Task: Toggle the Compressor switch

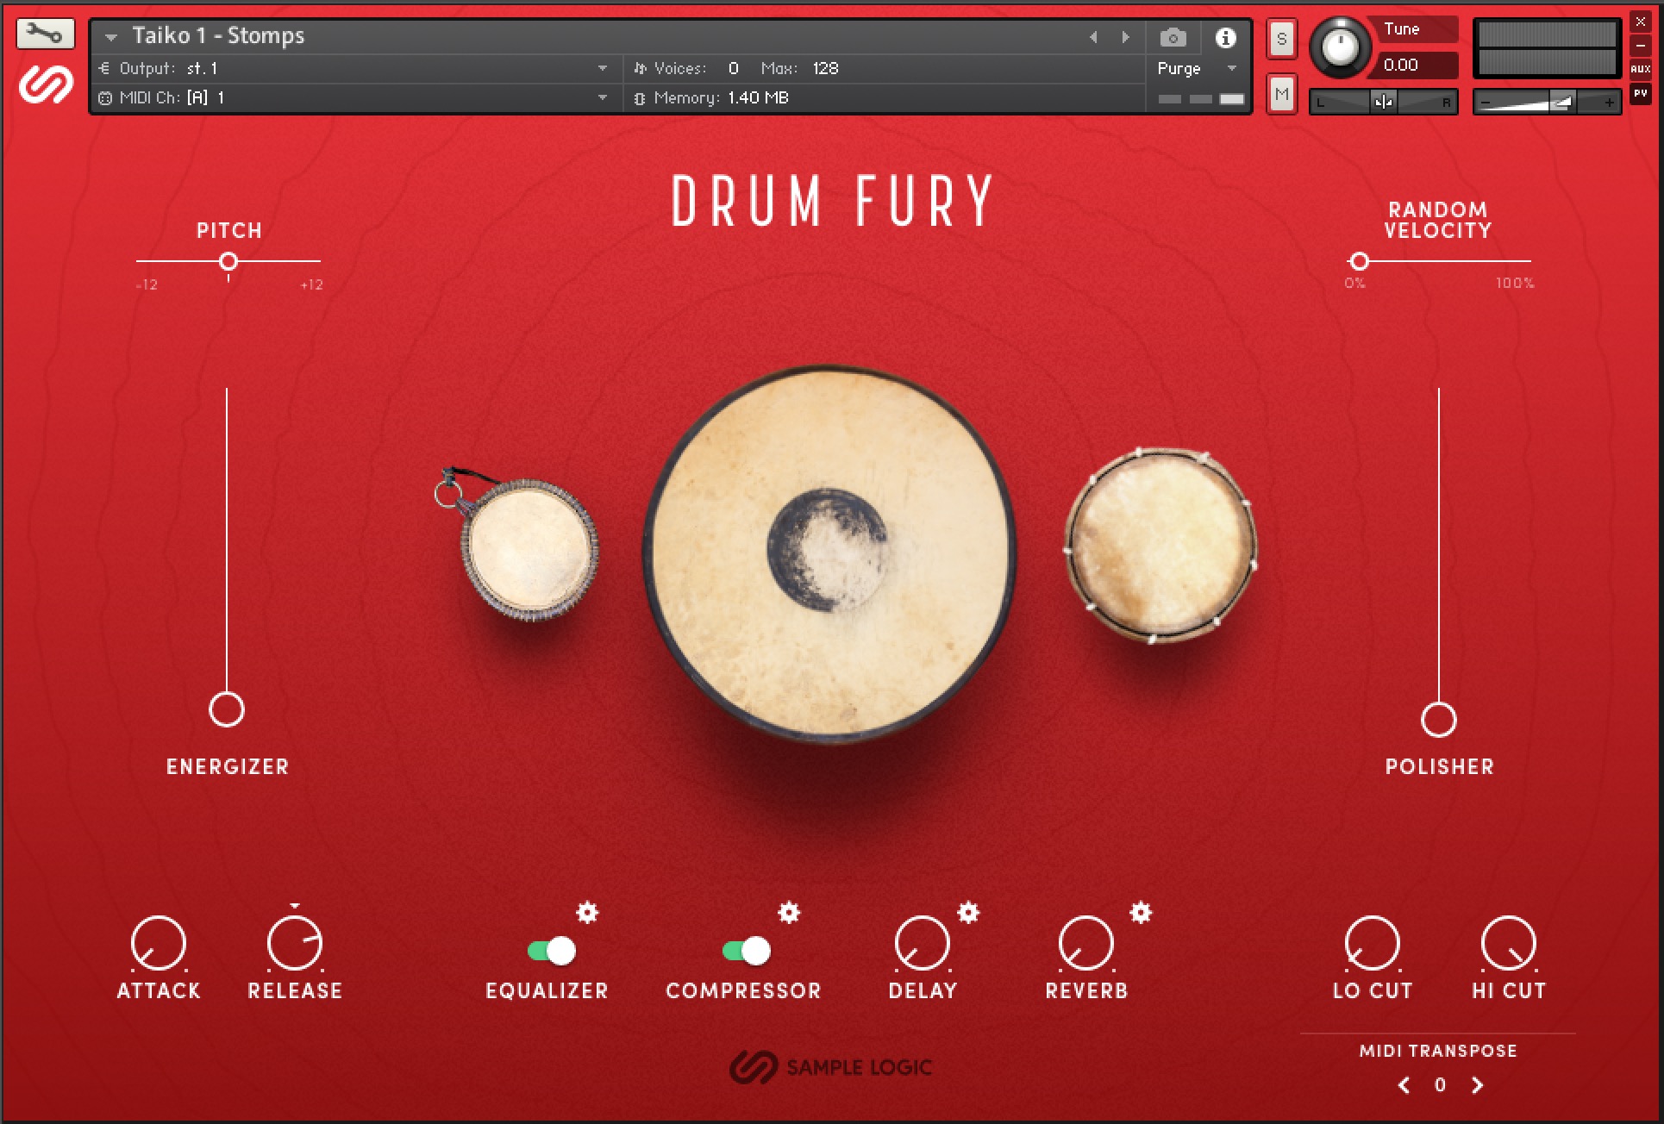Action: pyautogui.click(x=747, y=951)
